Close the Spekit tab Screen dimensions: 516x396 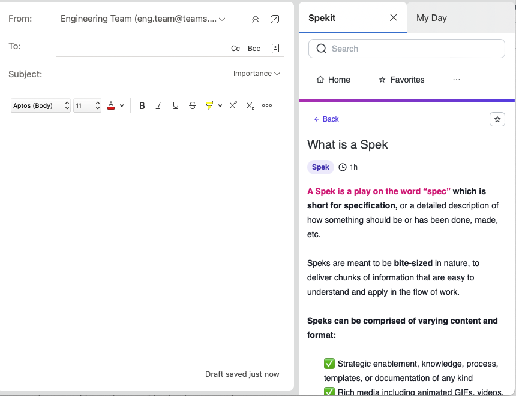[394, 17]
